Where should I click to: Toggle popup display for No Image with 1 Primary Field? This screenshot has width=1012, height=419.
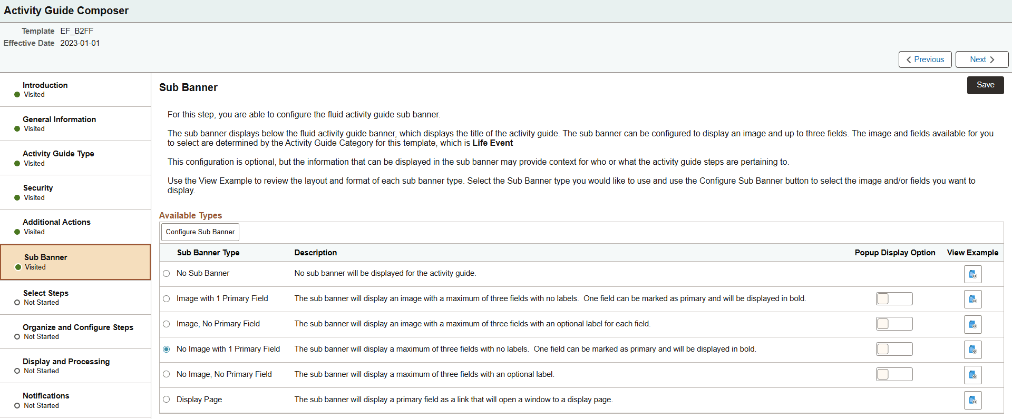(894, 349)
